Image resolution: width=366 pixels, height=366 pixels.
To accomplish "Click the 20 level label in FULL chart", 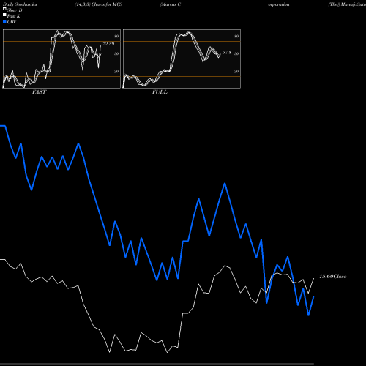I will pyautogui.click(x=236, y=71).
